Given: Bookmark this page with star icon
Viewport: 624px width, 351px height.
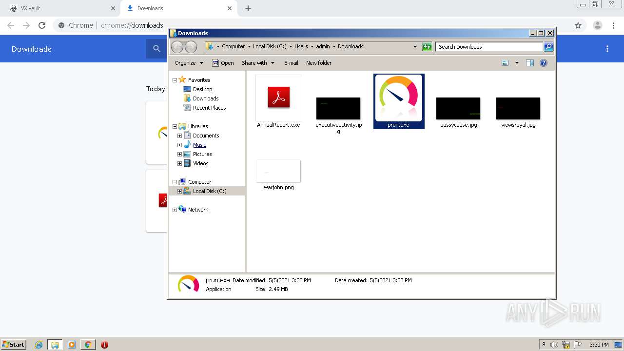Looking at the screenshot, I should 578,25.
